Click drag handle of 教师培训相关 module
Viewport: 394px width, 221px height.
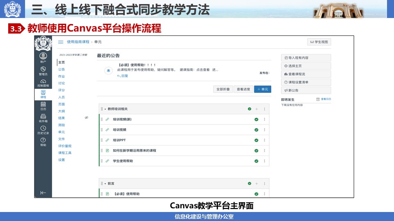pyautogui.click(x=102, y=109)
